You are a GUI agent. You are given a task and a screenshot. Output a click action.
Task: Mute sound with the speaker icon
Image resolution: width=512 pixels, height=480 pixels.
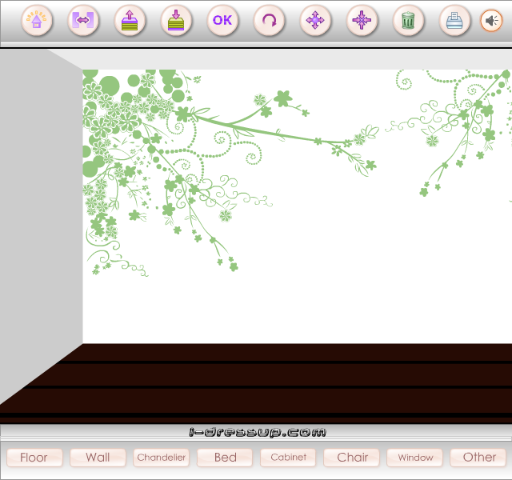tap(491, 21)
